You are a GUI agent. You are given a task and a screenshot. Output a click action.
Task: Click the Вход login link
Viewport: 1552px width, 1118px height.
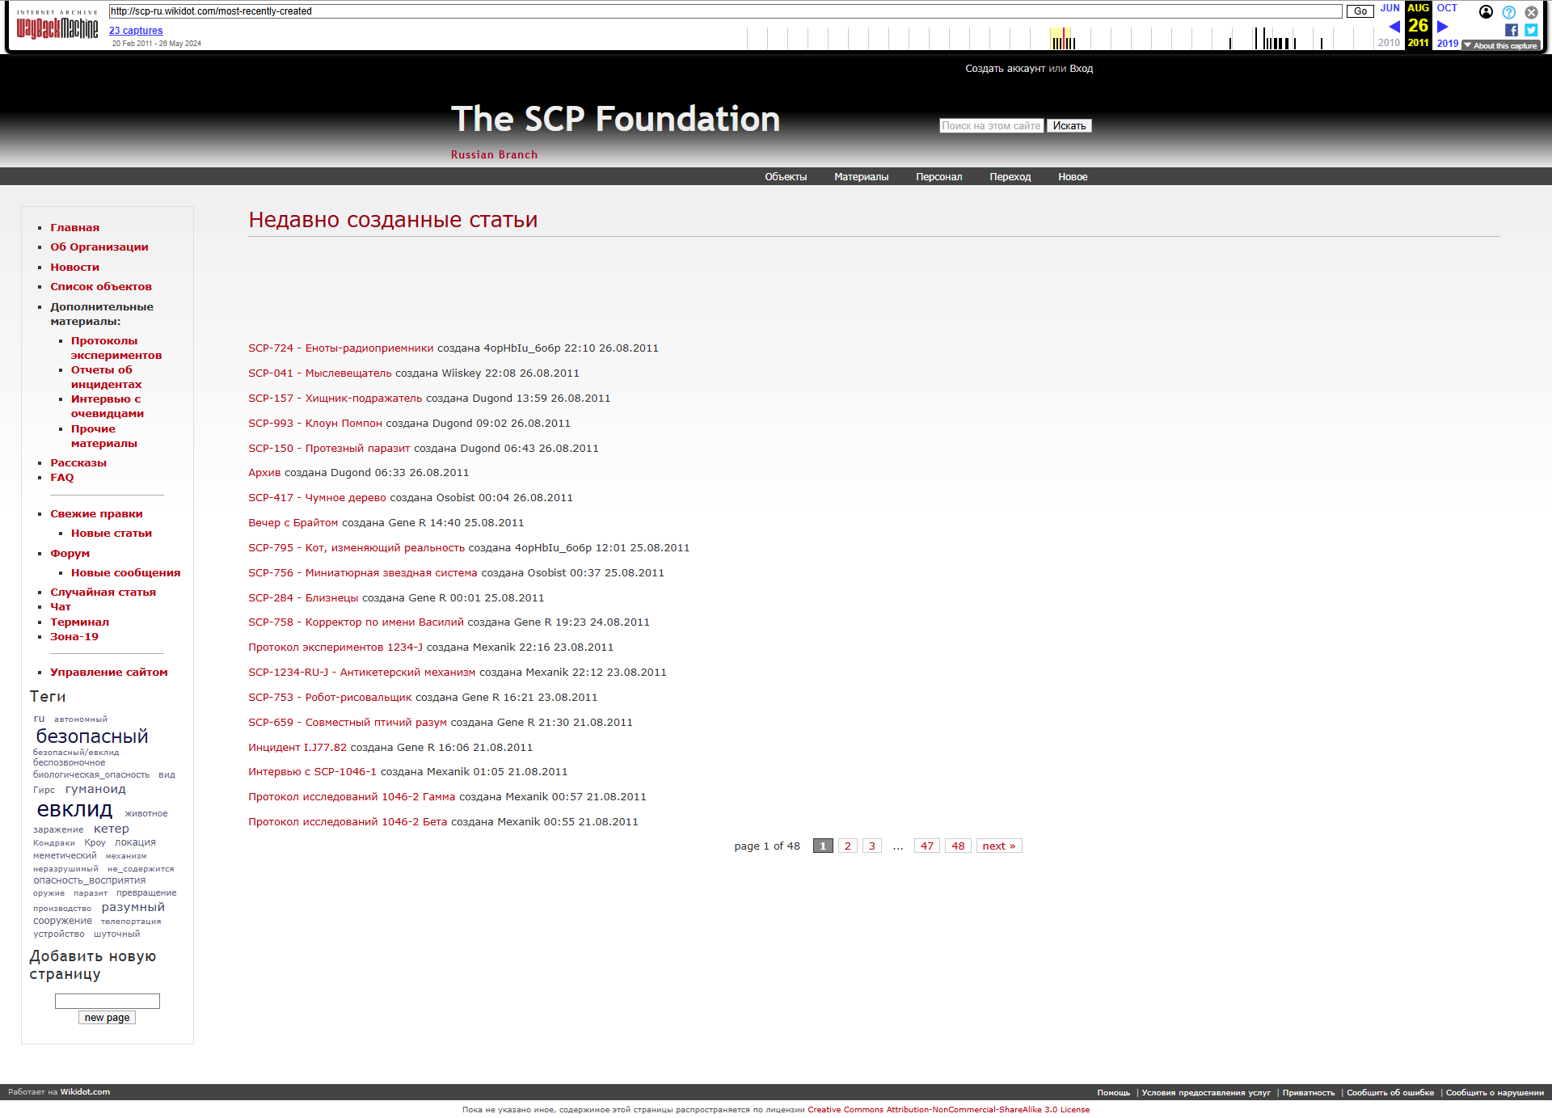(1081, 69)
